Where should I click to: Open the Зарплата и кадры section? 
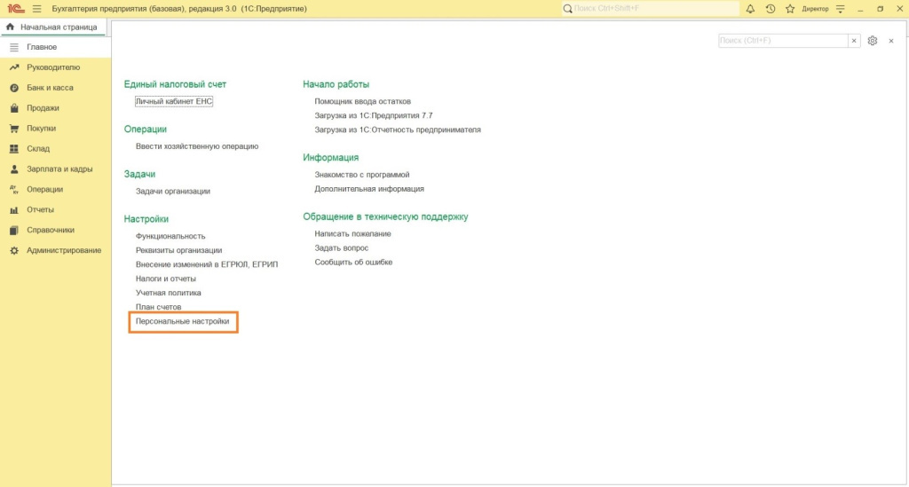pyautogui.click(x=59, y=169)
